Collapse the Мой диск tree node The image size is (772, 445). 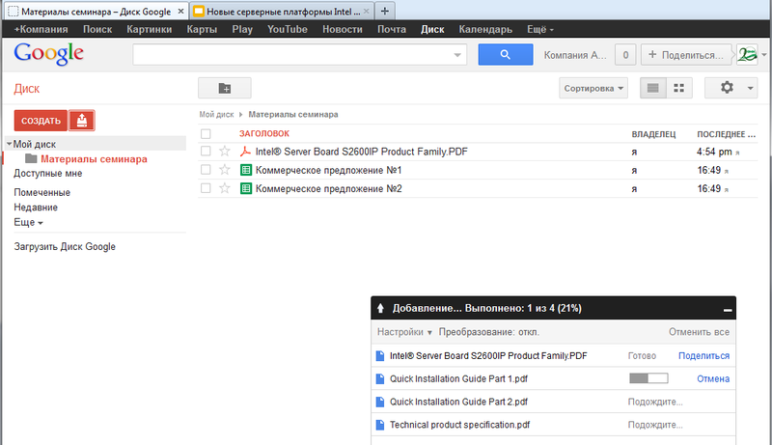tap(10, 144)
